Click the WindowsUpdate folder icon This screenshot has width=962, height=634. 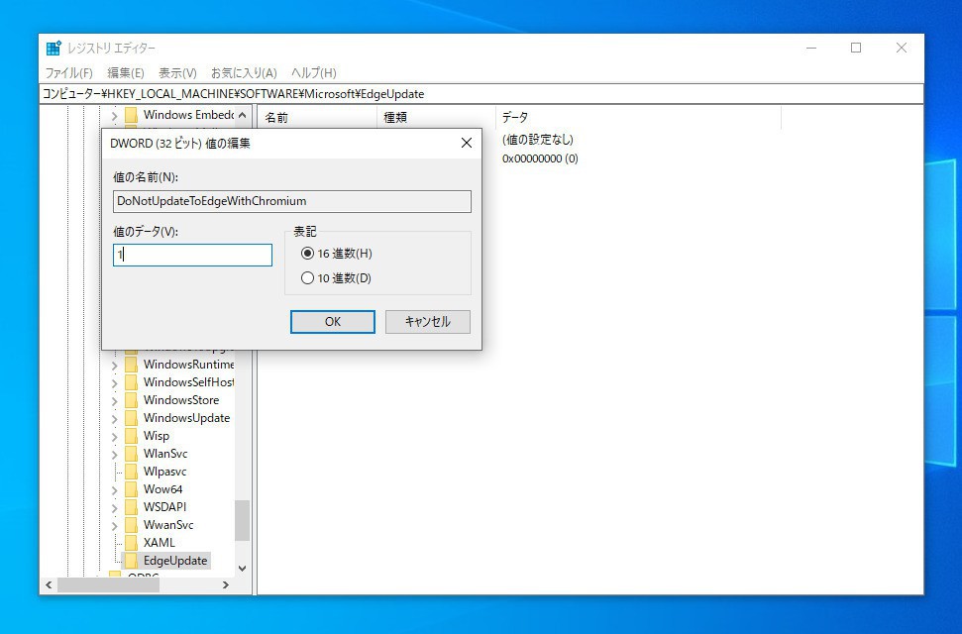(x=131, y=417)
